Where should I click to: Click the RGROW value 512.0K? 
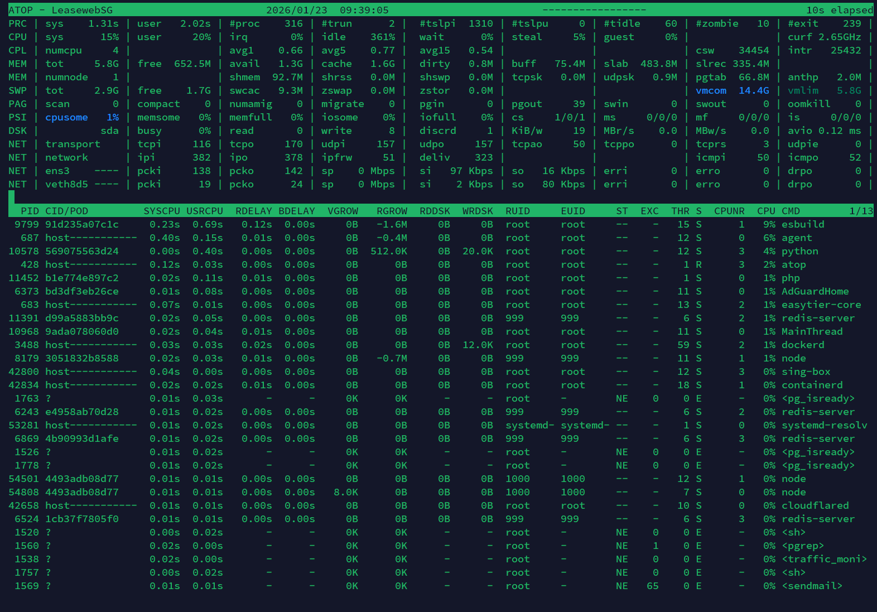tap(389, 251)
